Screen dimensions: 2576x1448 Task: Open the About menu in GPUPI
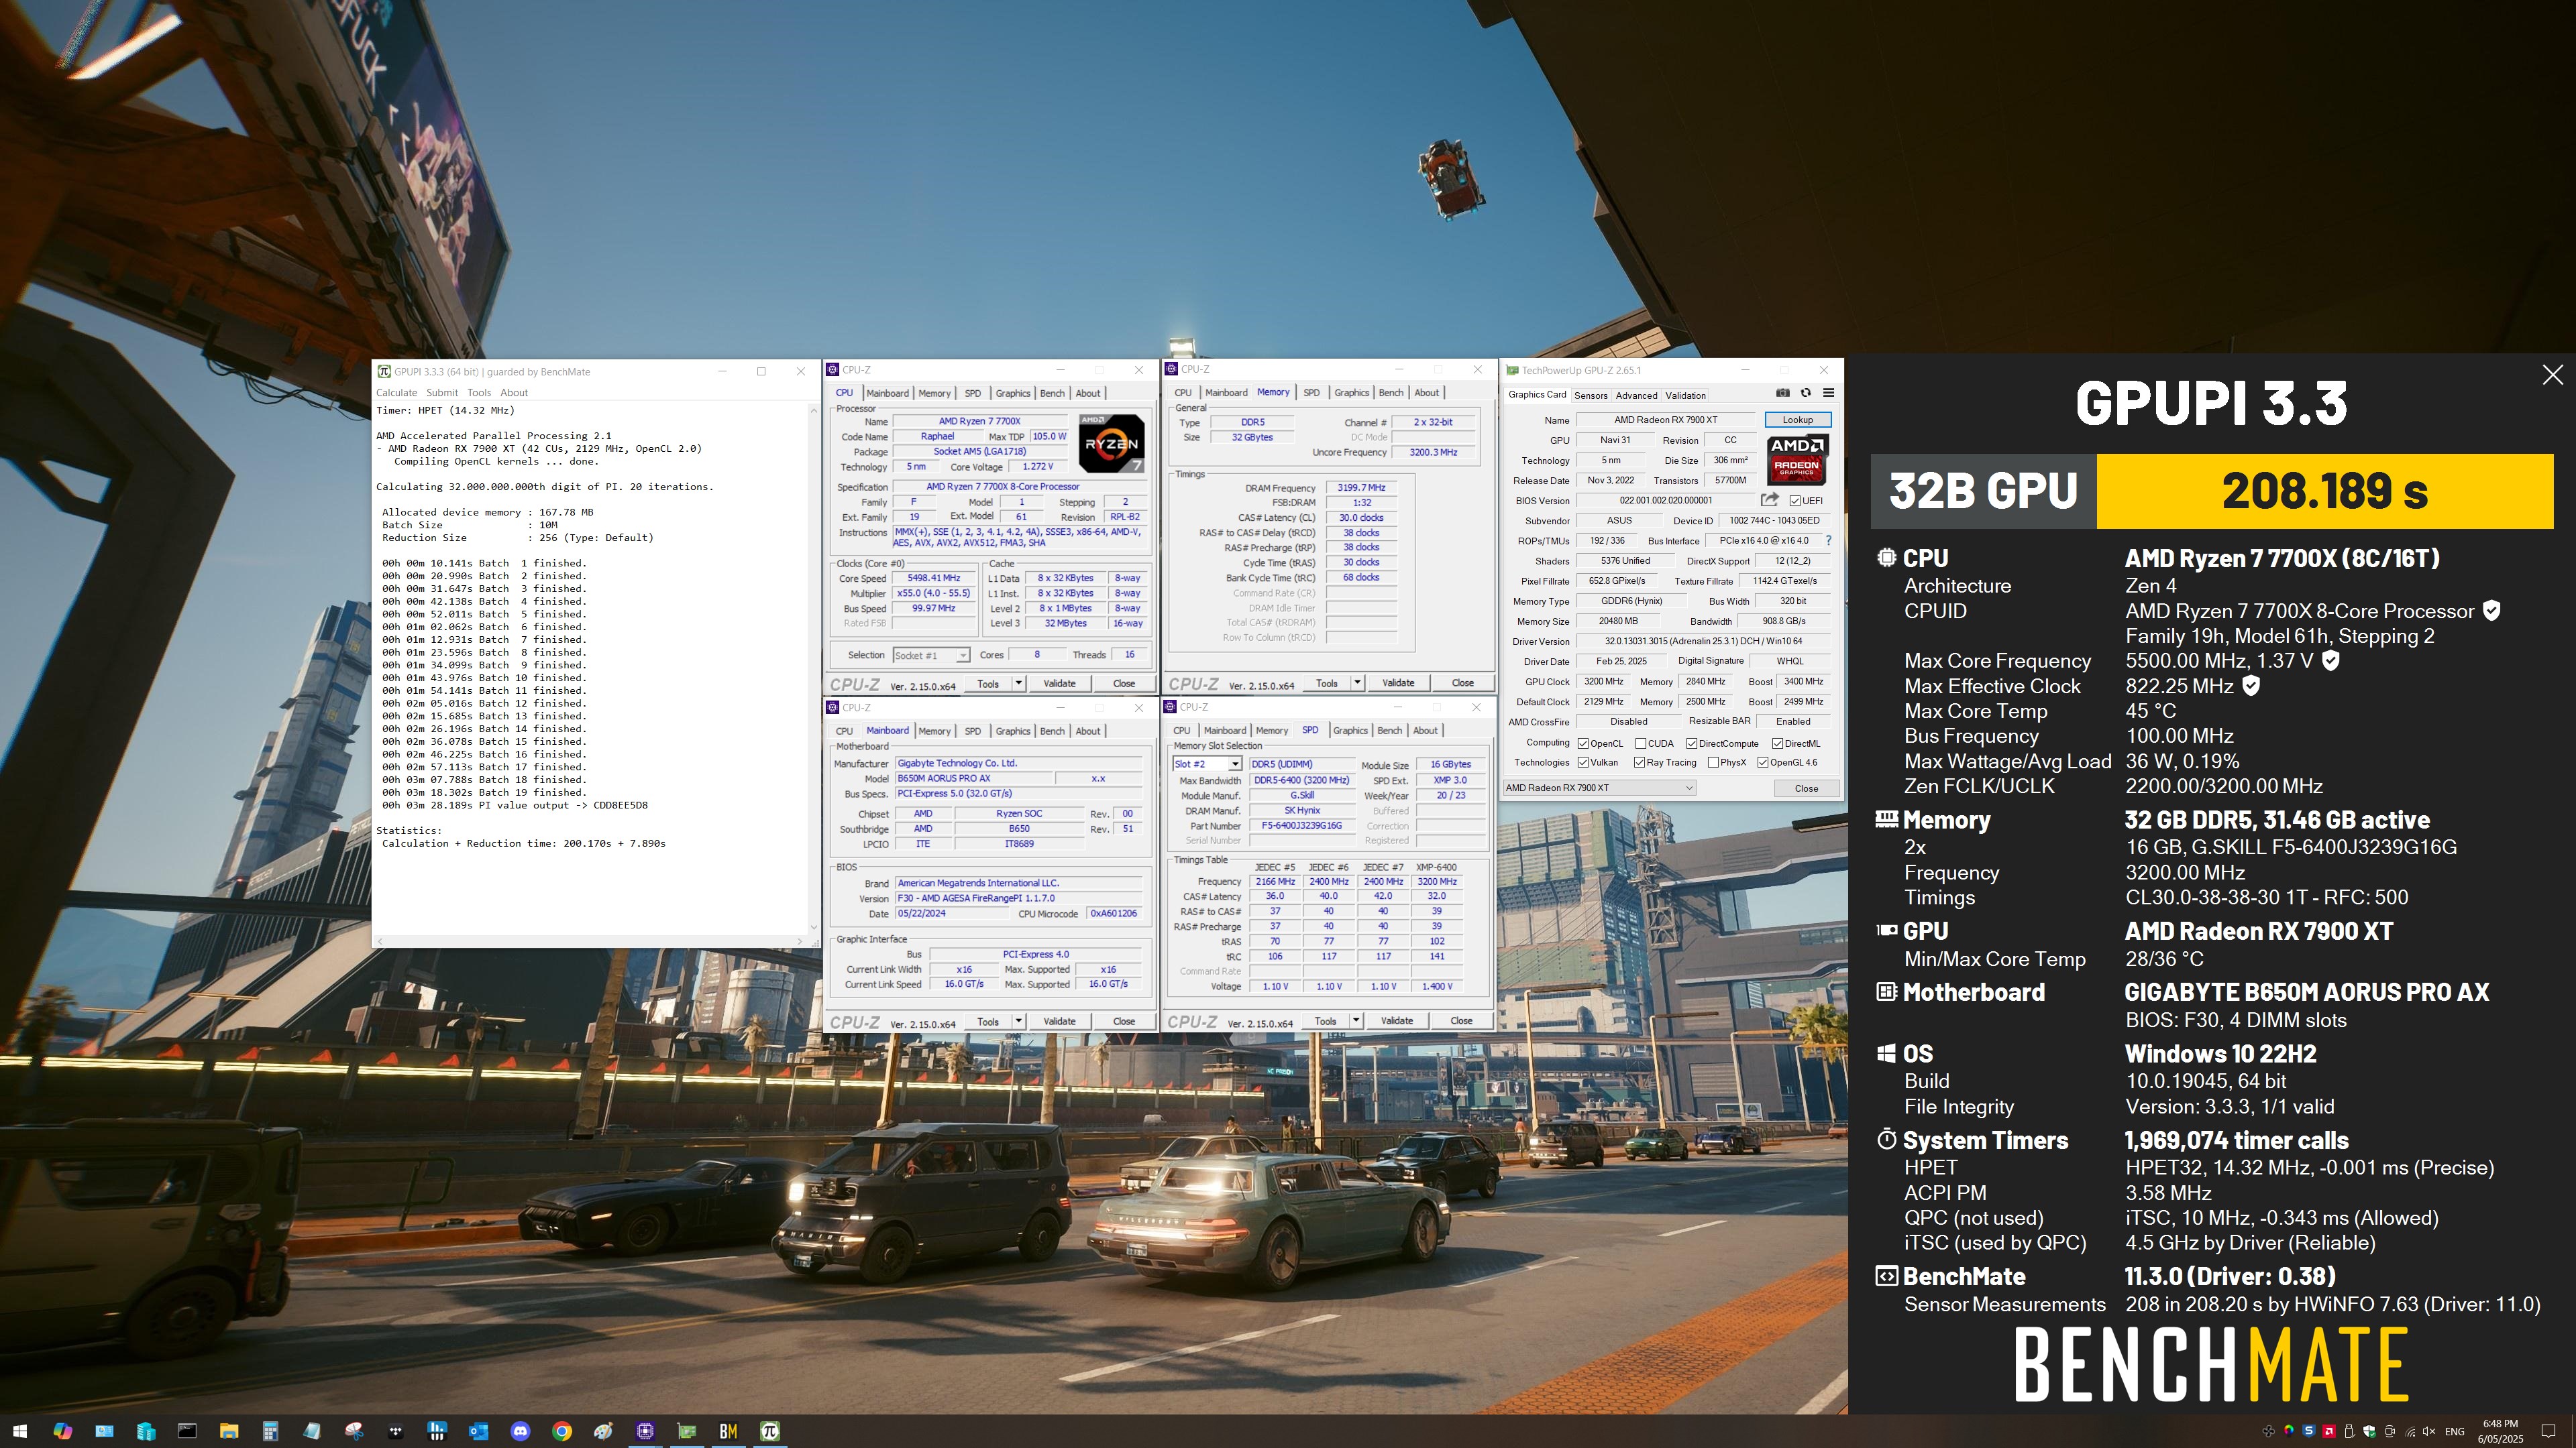click(514, 393)
